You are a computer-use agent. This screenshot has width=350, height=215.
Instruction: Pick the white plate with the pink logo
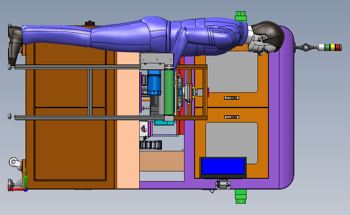pyautogui.click(x=144, y=129)
